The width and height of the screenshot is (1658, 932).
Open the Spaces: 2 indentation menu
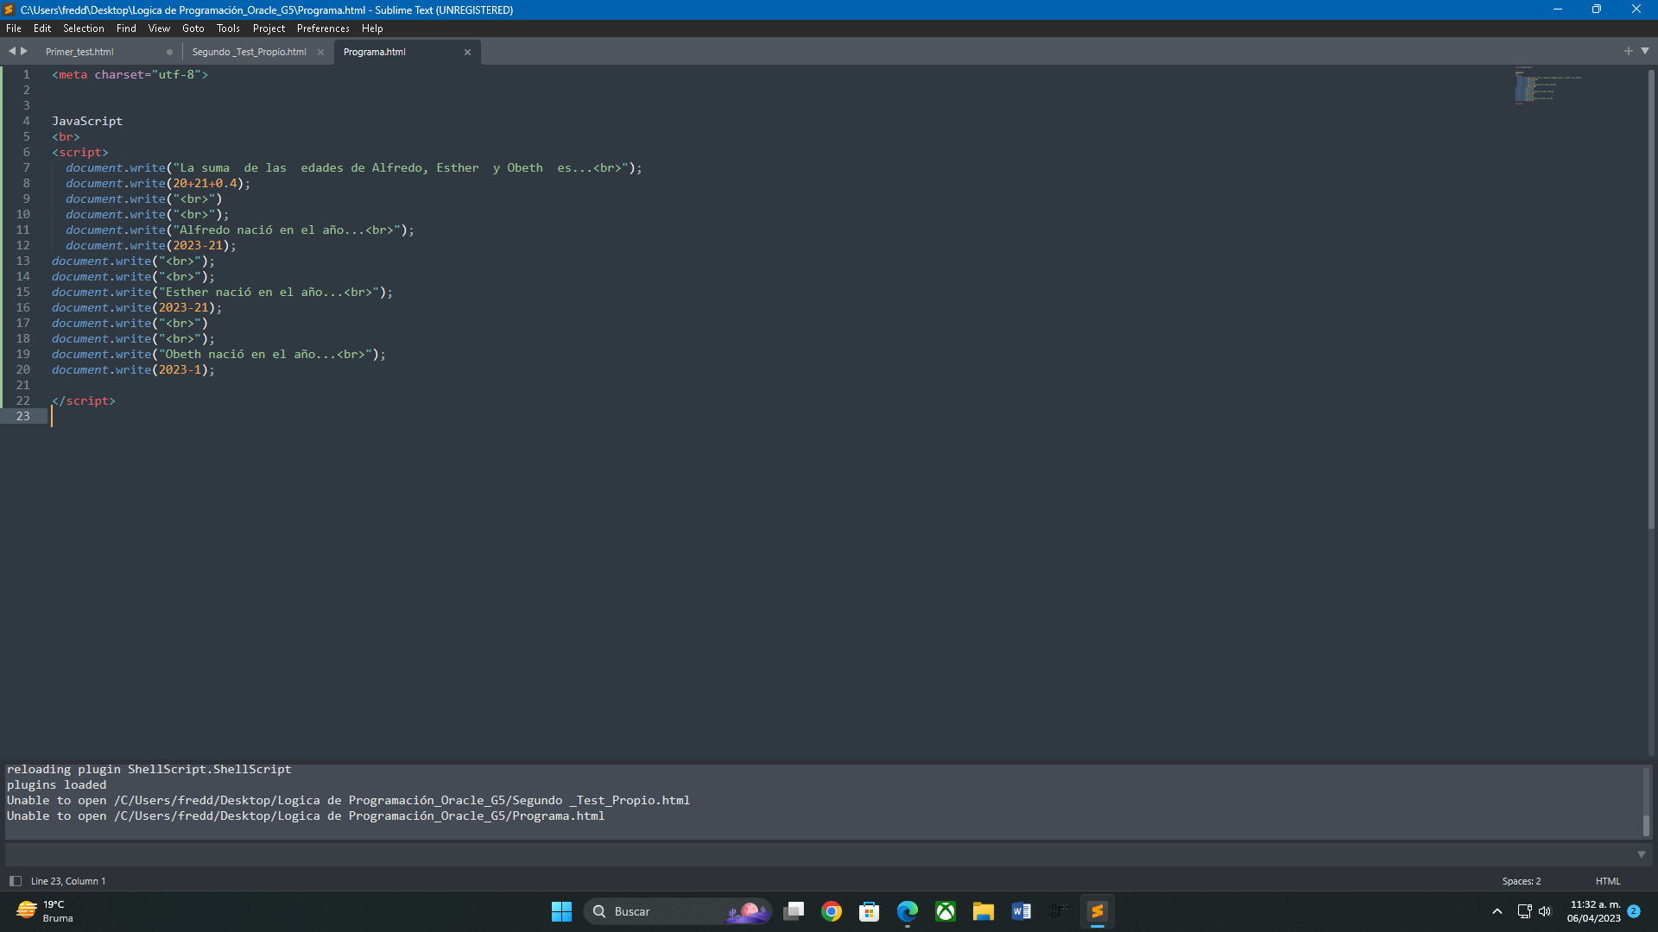pyautogui.click(x=1521, y=881)
